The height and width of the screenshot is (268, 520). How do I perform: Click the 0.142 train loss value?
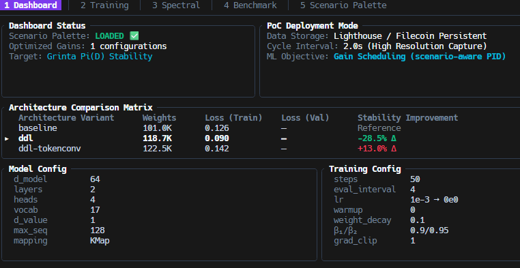point(217,149)
